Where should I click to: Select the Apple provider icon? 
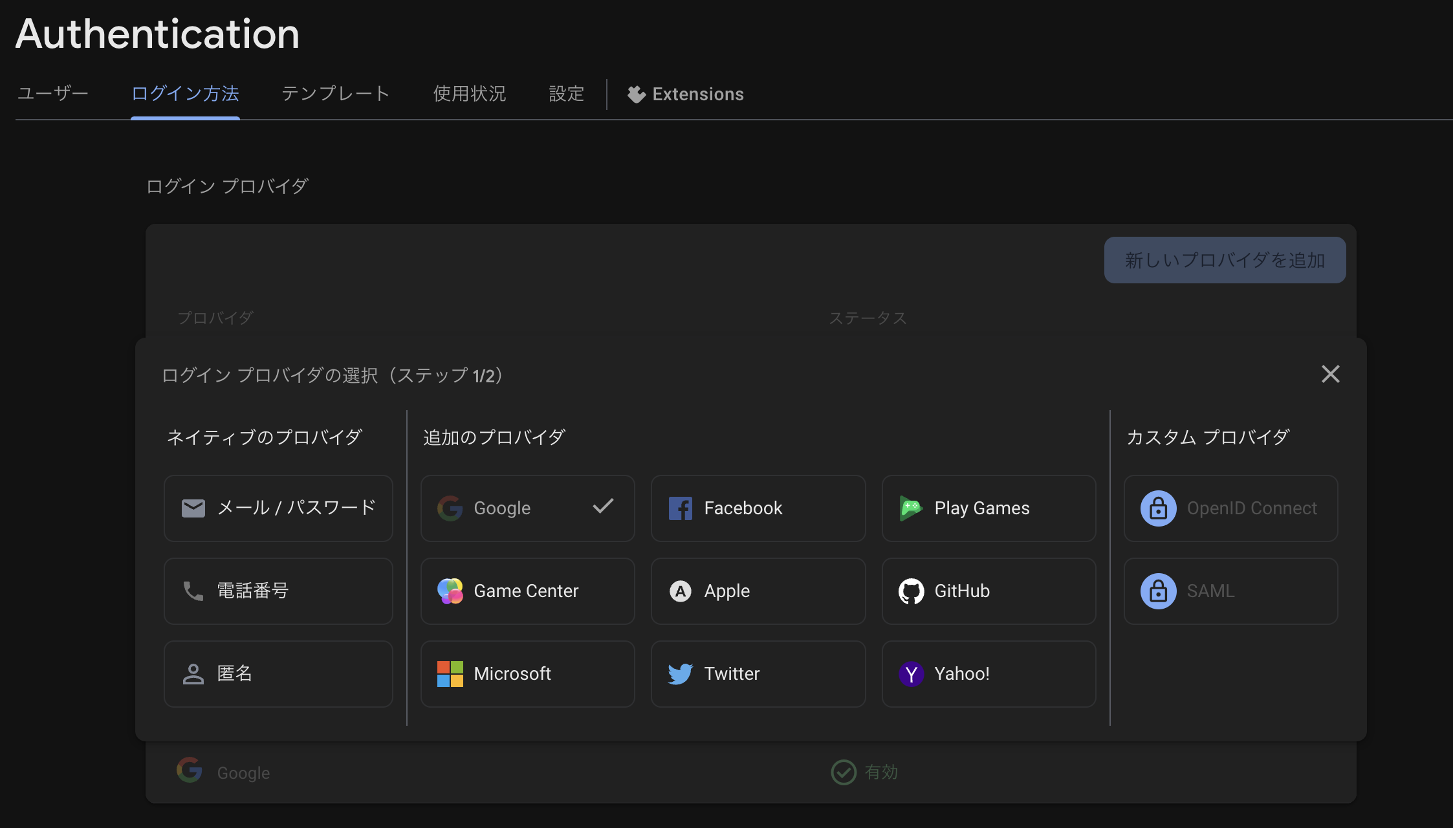pos(680,591)
